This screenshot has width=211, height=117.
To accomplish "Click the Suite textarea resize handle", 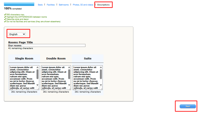I will (101, 88).
